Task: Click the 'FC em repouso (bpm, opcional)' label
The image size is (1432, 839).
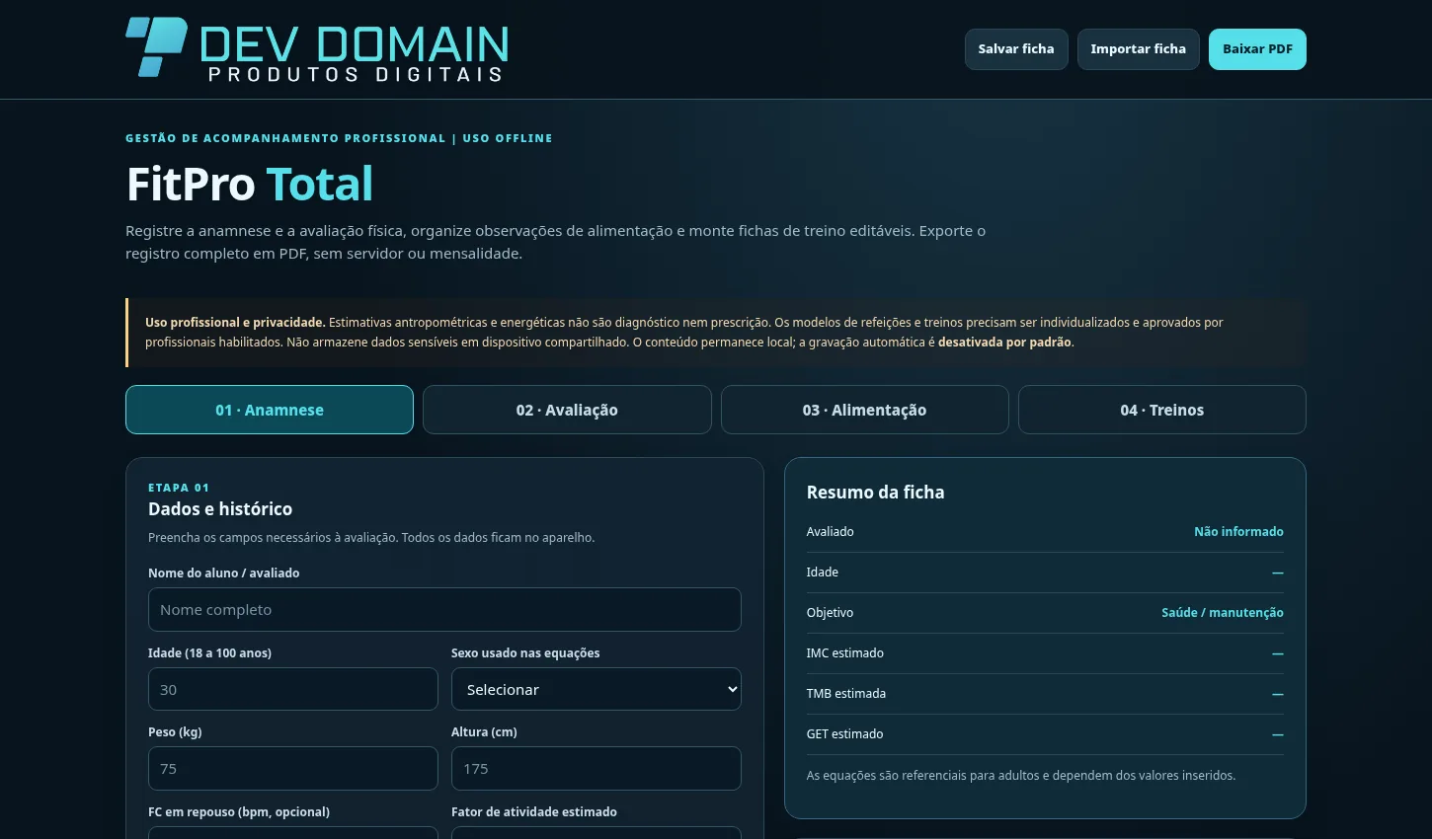Action: click(x=239, y=811)
